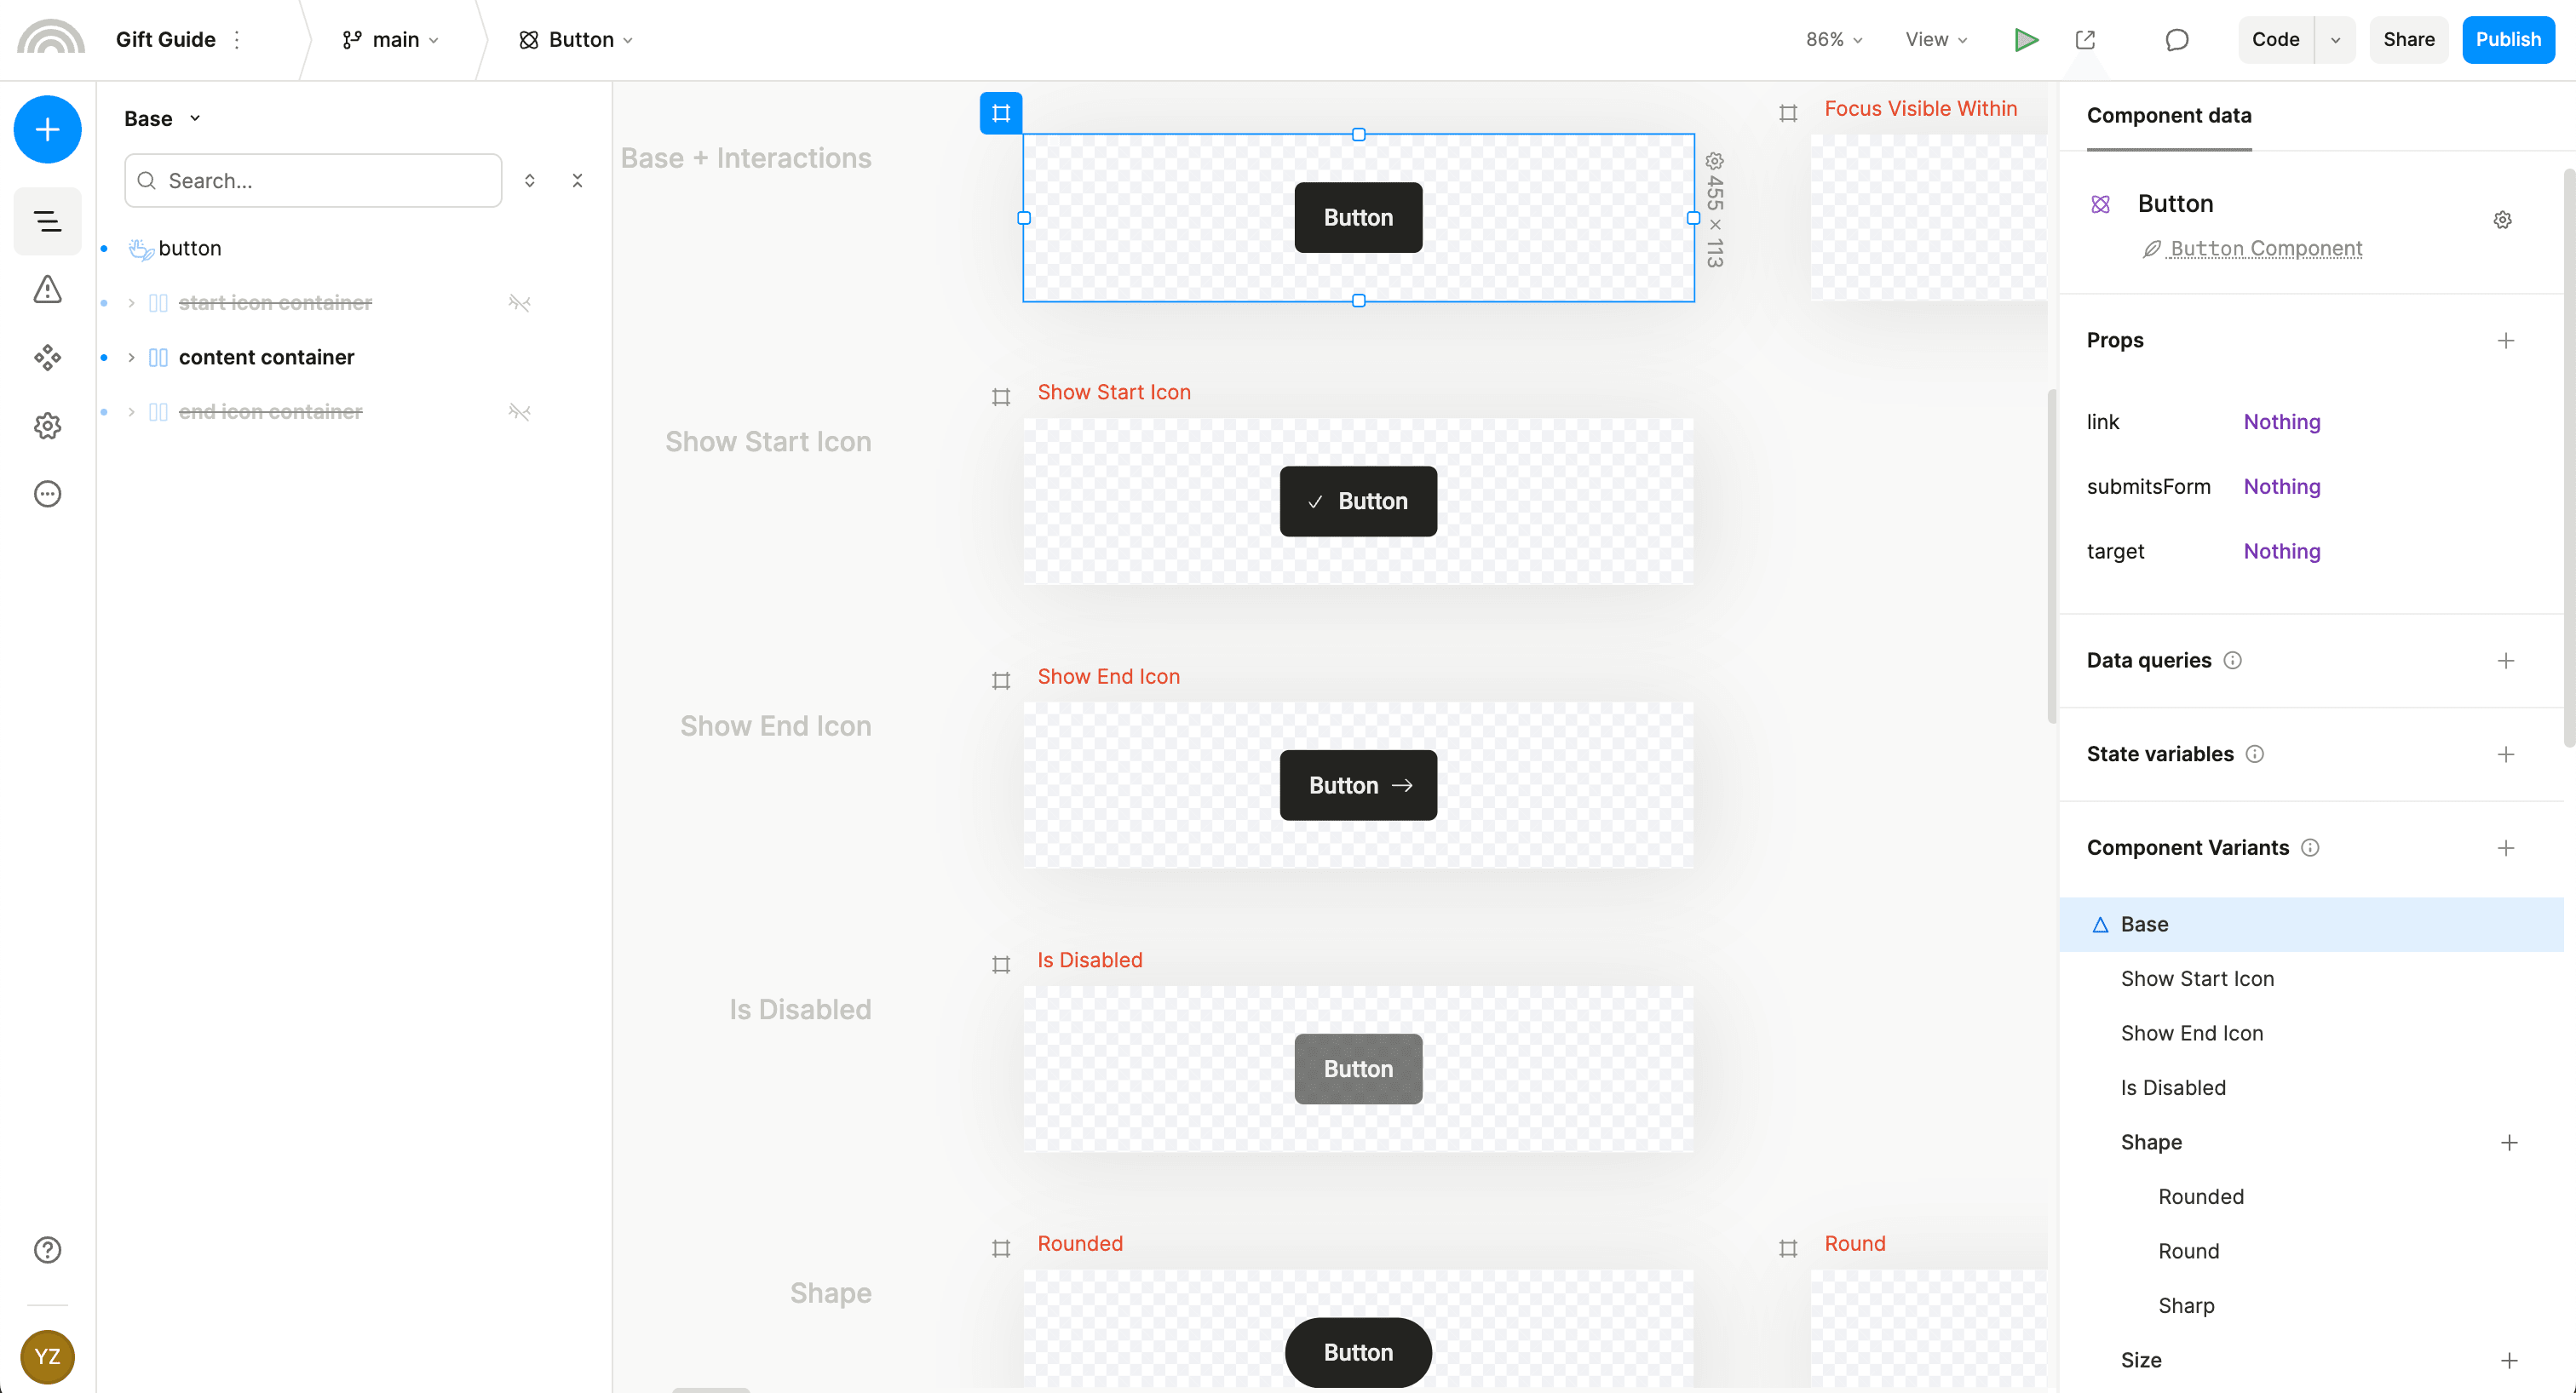The image size is (2576, 1393).
Task: Select the Is Disabled component variant
Action: (2171, 1087)
